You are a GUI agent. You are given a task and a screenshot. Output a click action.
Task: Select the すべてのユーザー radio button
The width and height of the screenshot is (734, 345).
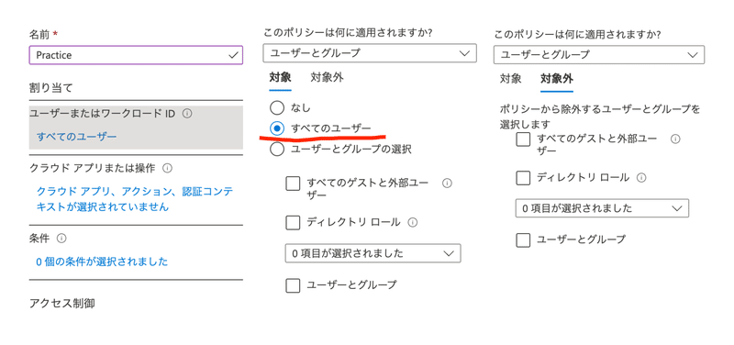coord(277,128)
